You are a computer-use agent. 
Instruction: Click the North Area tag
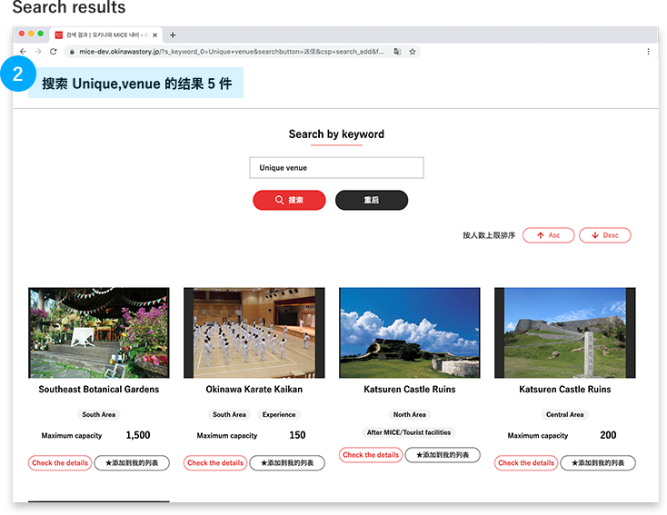click(x=410, y=415)
